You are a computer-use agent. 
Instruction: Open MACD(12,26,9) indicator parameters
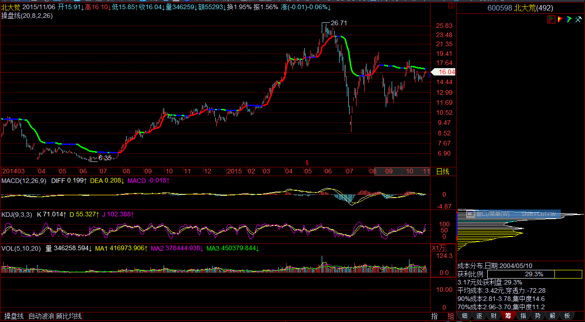click(x=24, y=181)
